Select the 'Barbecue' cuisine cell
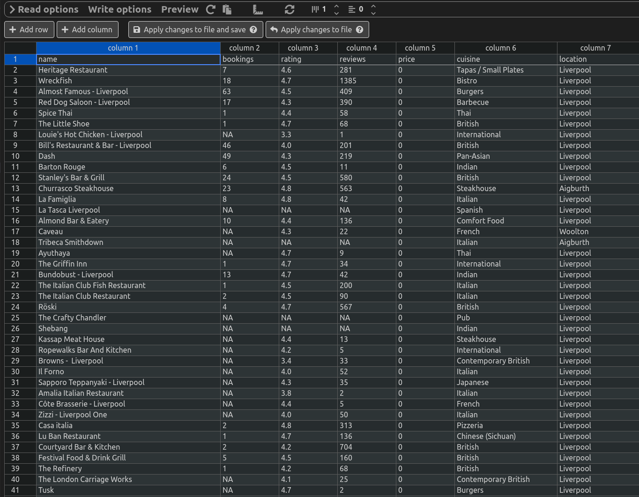This screenshot has height=497, width=639. pos(506,102)
